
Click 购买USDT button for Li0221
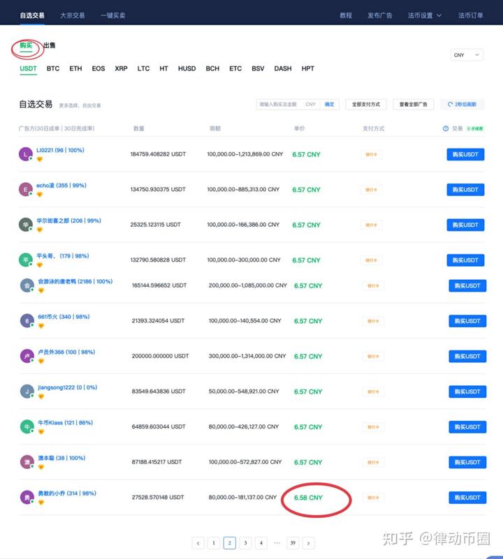tap(465, 154)
